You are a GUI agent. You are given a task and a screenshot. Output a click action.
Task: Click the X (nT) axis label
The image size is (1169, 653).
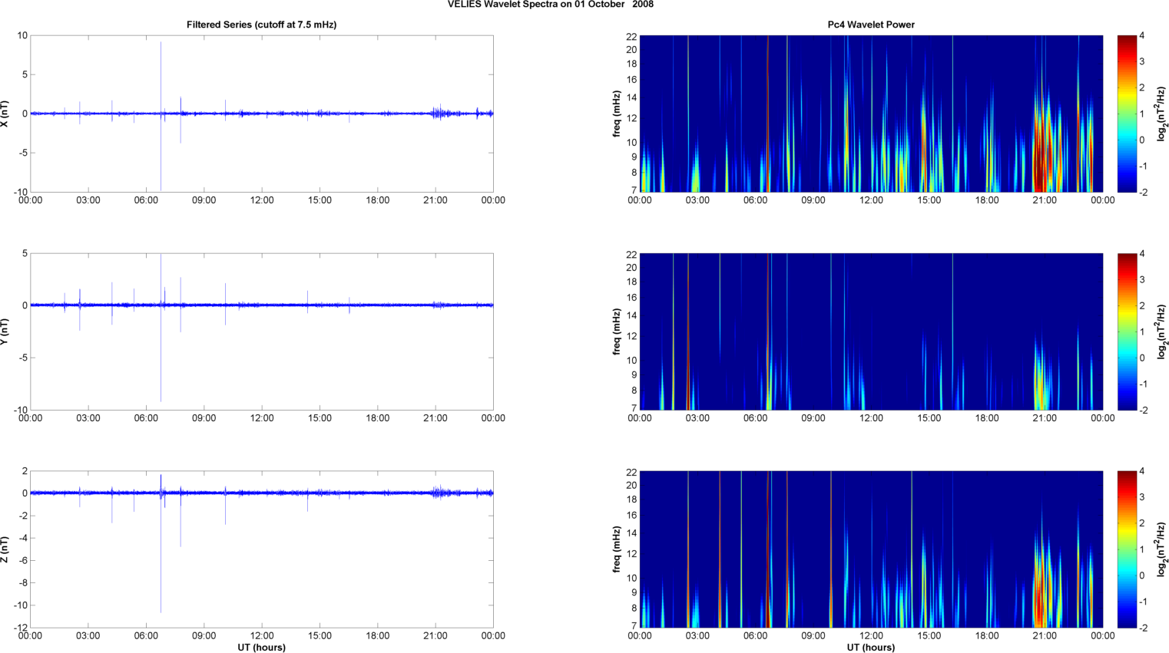5,114
